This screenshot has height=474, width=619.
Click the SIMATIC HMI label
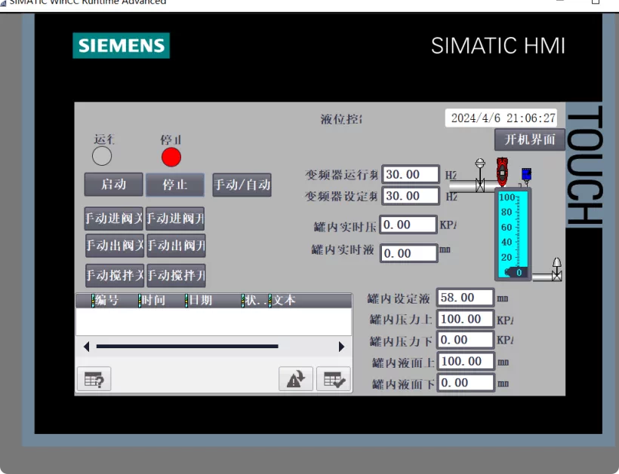[x=498, y=46]
